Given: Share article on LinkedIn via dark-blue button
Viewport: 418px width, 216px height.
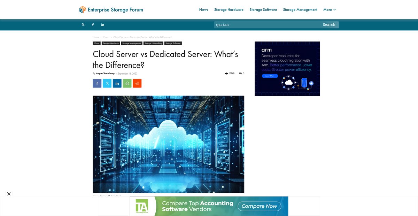Looking at the screenshot, I should point(117,83).
